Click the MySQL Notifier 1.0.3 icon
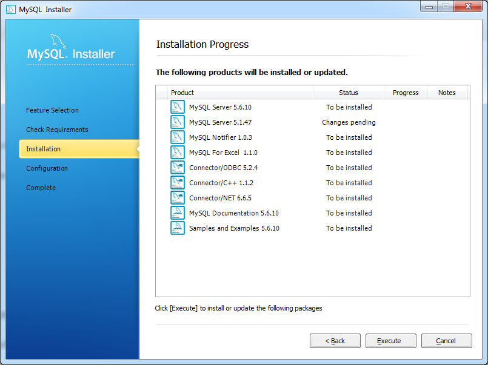This screenshot has height=365, width=488. click(178, 137)
